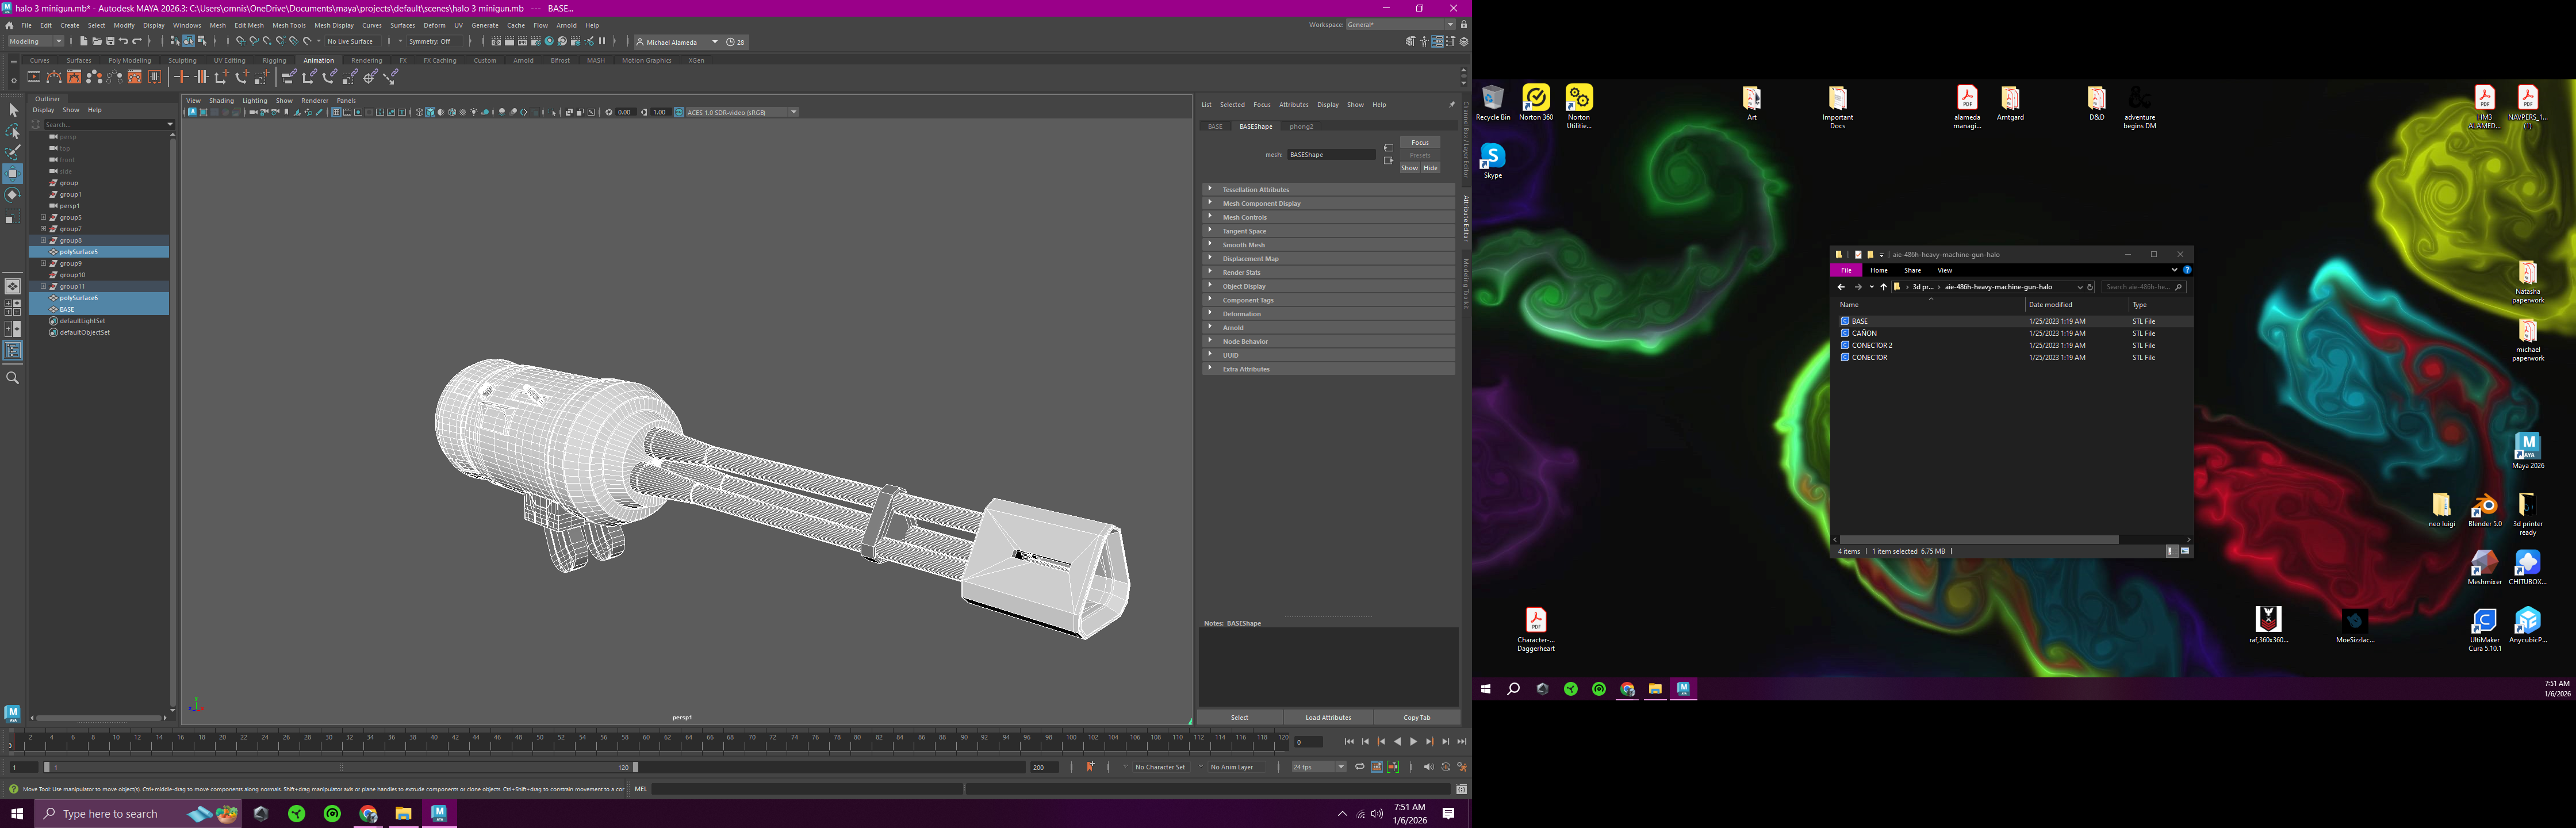Expand group9 in the Outliner

(43, 264)
